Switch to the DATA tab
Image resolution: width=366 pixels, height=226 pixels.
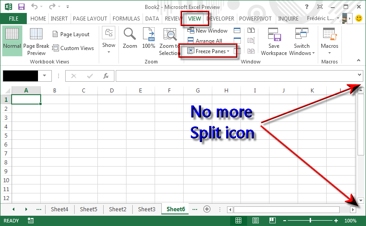point(152,19)
